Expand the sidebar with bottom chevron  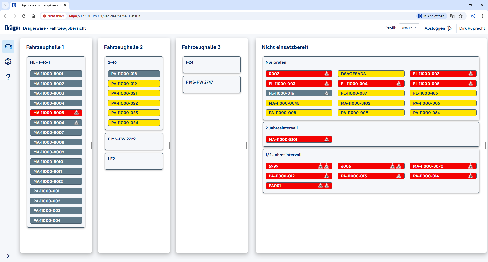[x=8, y=256]
